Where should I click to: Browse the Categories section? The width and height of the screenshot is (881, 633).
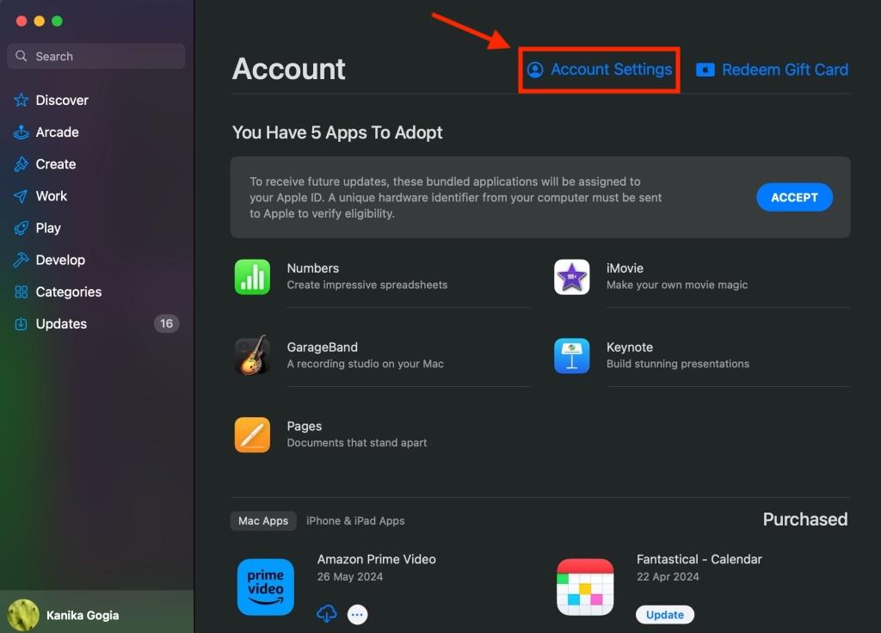coord(67,292)
